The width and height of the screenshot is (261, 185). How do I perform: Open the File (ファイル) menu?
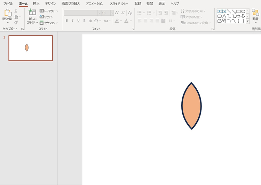pyautogui.click(x=8, y=3)
